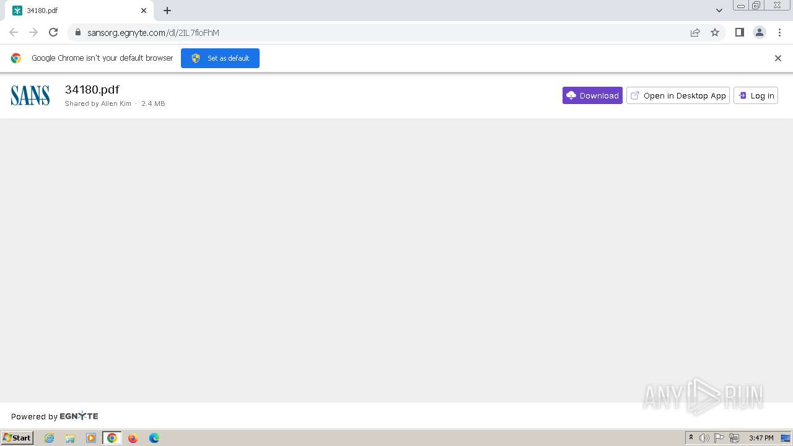The image size is (793, 446).
Task: Show hidden system tray icons
Action: [691, 438]
